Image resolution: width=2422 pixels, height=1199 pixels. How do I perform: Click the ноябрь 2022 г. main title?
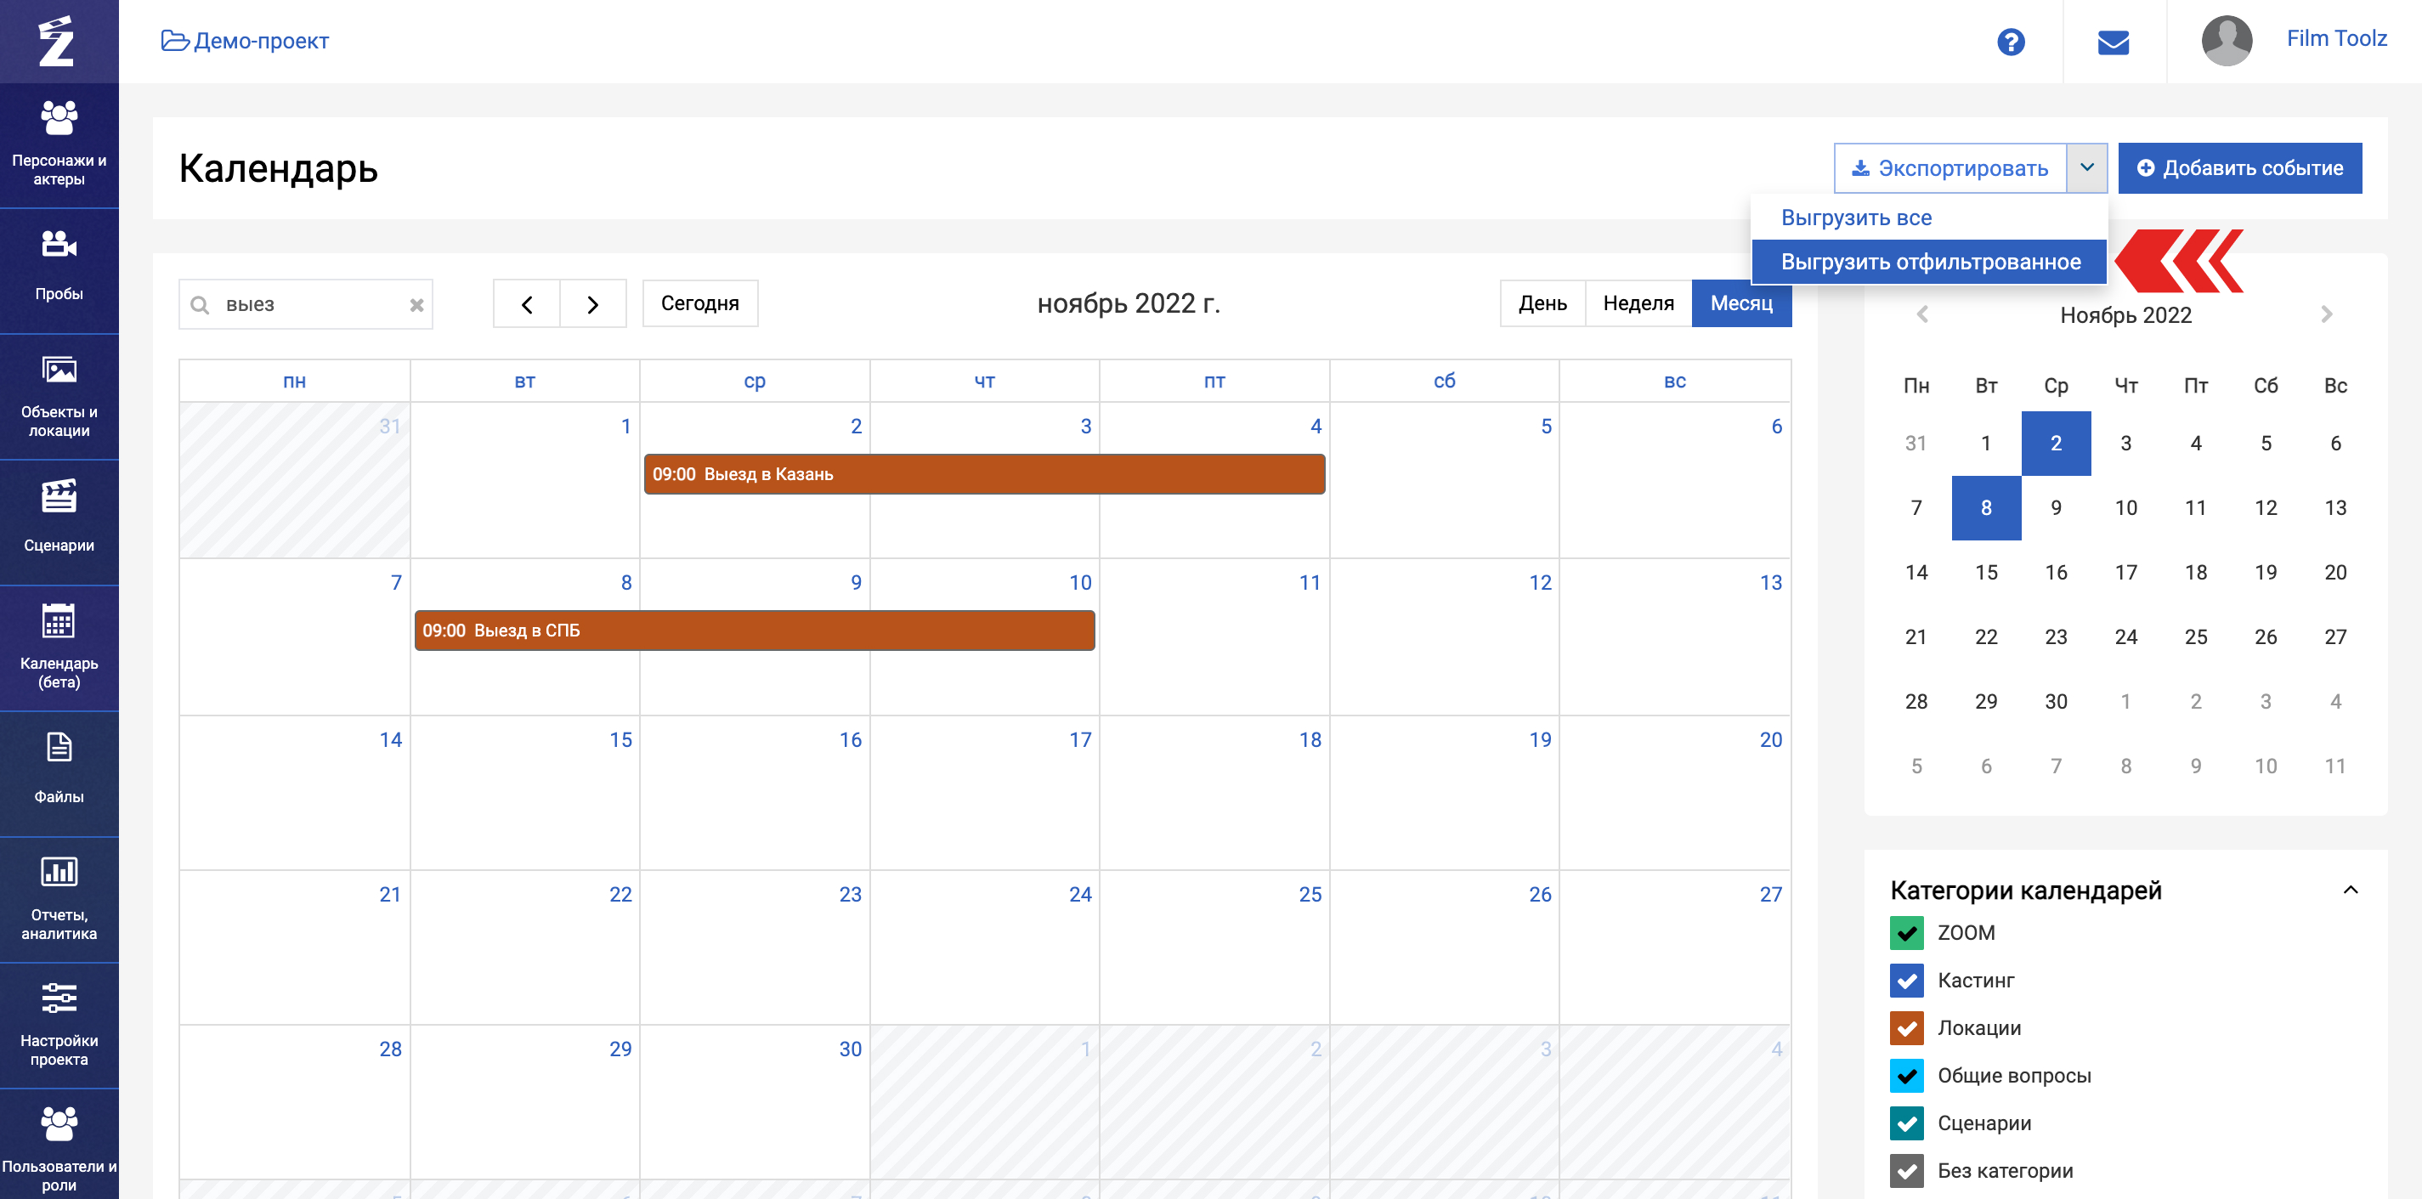pyautogui.click(x=1129, y=303)
